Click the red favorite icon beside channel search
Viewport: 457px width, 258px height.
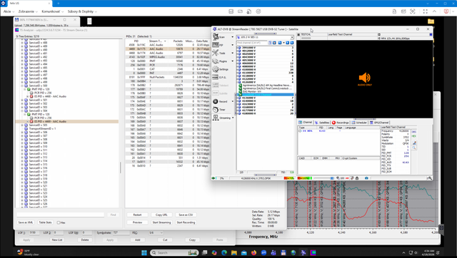pyautogui.click(x=274, y=43)
